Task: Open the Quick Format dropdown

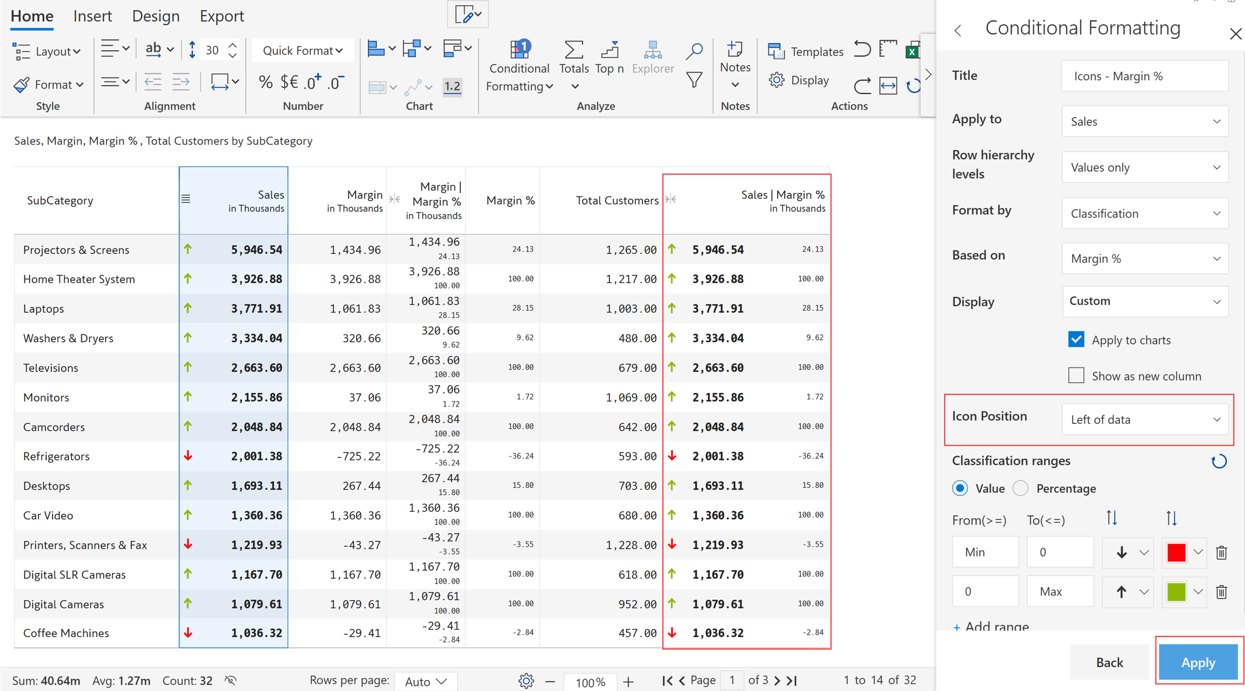Action: tap(303, 51)
